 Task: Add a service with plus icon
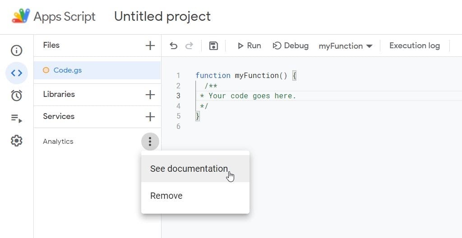150,117
